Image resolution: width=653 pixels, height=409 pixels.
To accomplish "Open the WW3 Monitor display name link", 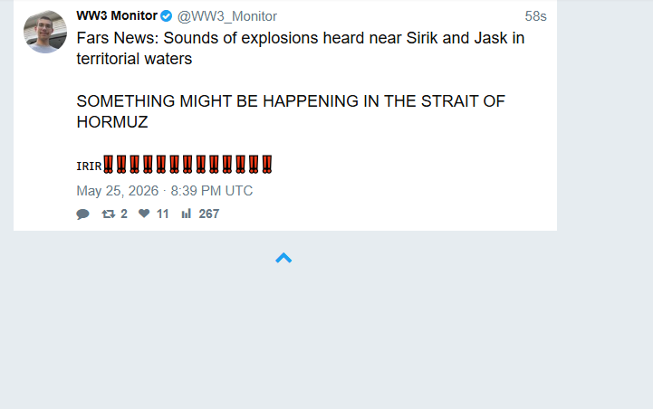I will tap(117, 15).
